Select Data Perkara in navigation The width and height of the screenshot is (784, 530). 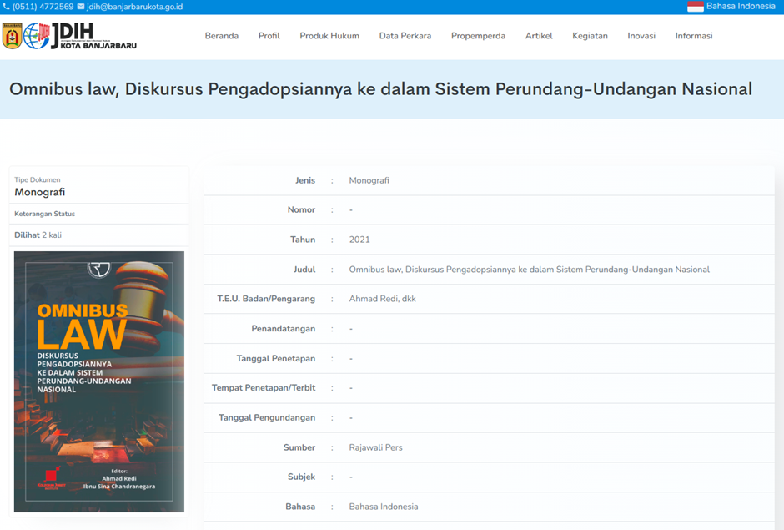tap(405, 36)
